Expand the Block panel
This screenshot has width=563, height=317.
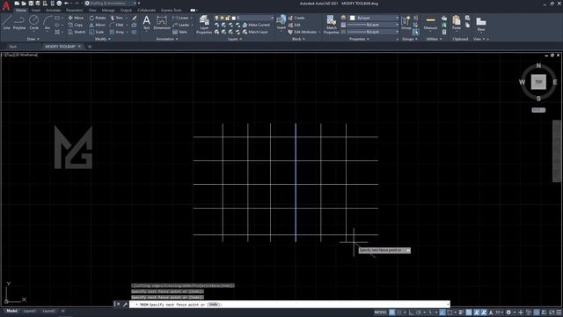(298, 39)
